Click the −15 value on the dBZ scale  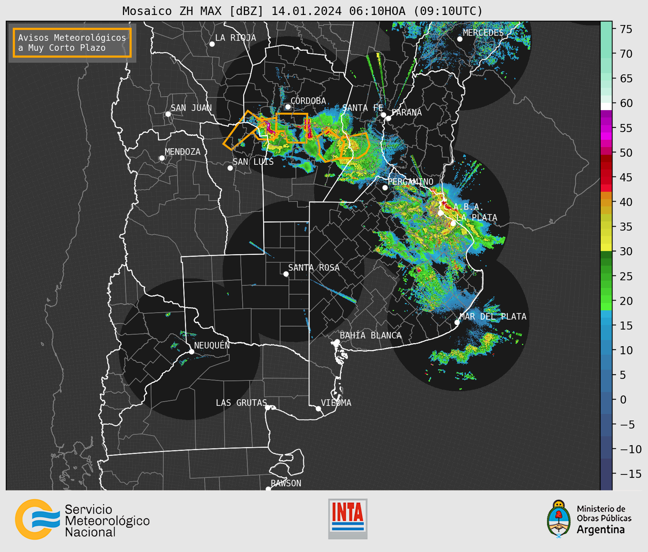(x=631, y=474)
